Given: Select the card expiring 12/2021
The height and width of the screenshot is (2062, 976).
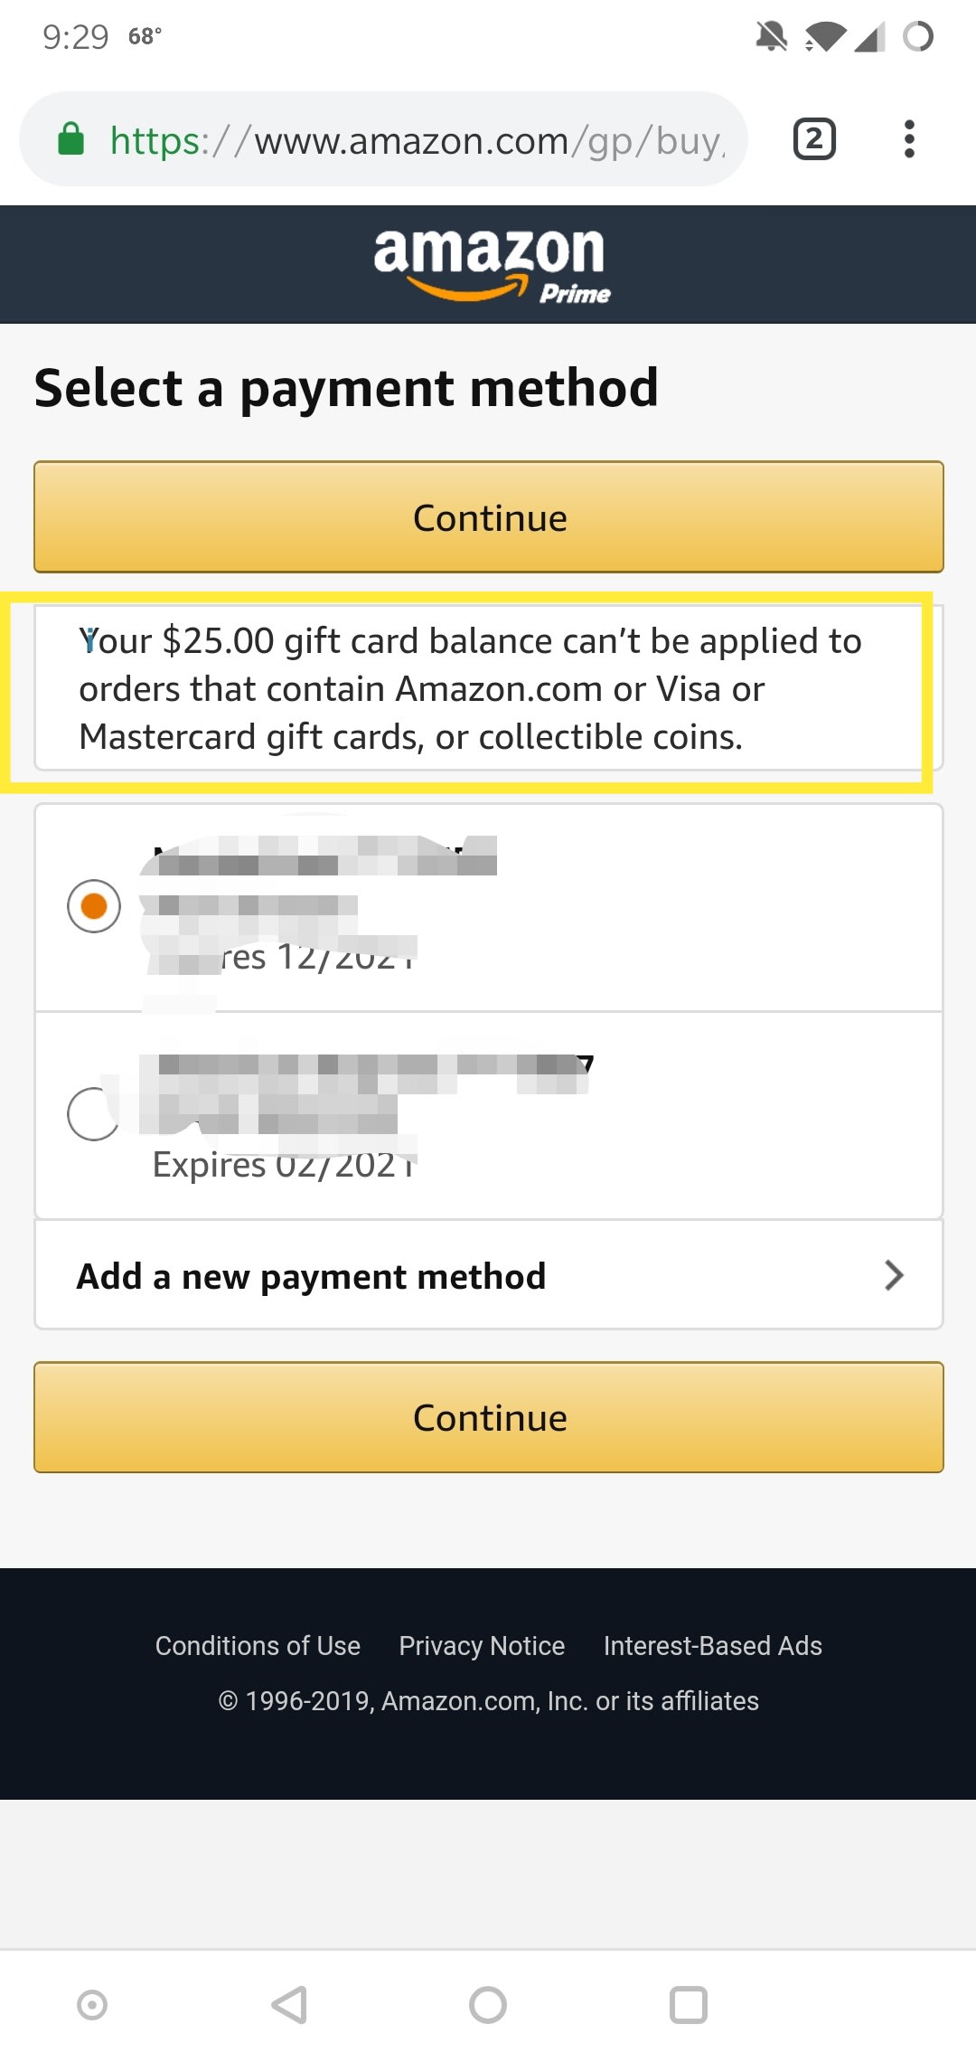Looking at the screenshot, I should click(x=94, y=906).
